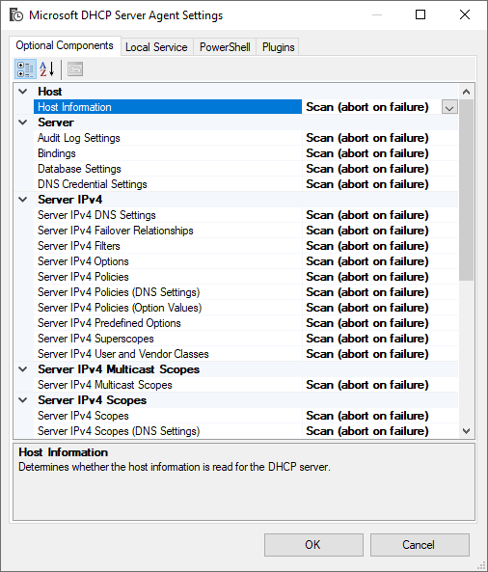
Task: Click the Property Pages toolbar icon
Action: tap(75, 68)
